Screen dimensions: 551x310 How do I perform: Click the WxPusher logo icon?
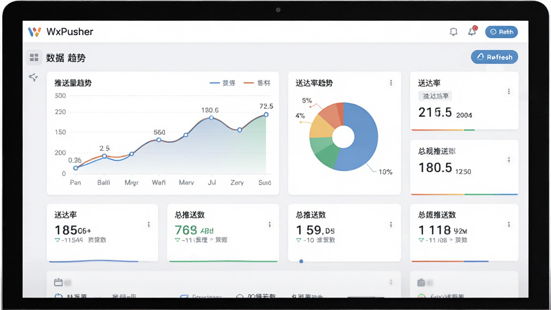[34, 32]
